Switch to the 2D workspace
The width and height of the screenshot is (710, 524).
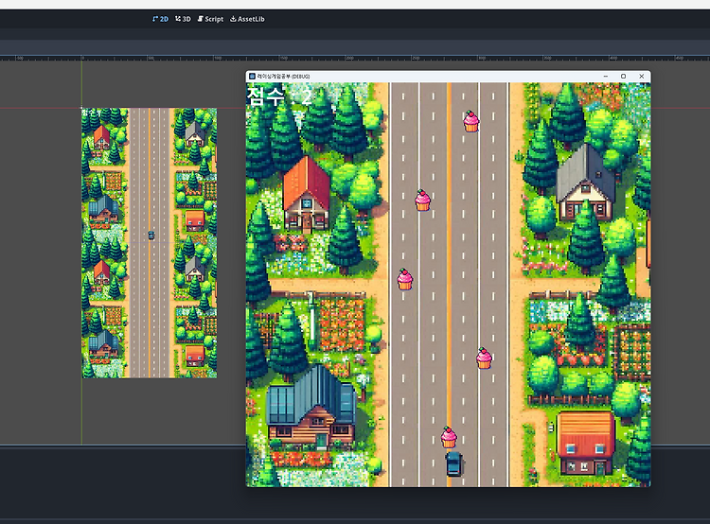[x=160, y=19]
